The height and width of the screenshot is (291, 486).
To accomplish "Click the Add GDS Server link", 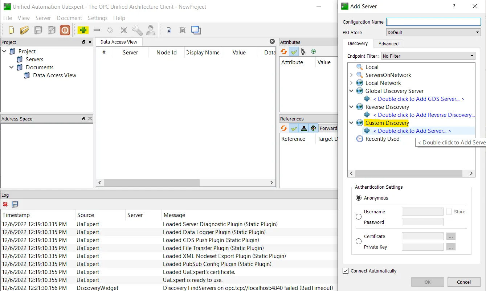I will pos(418,99).
